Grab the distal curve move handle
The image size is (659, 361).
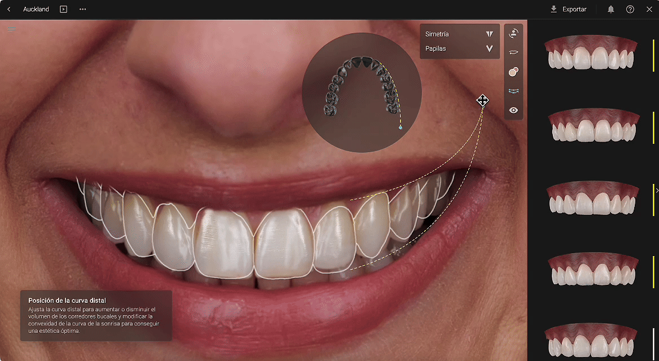(482, 100)
